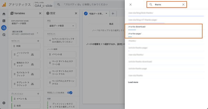The width and height of the screenshot is (208, 109).
Task: Close the node selection side panel
Action: coord(131,5)
